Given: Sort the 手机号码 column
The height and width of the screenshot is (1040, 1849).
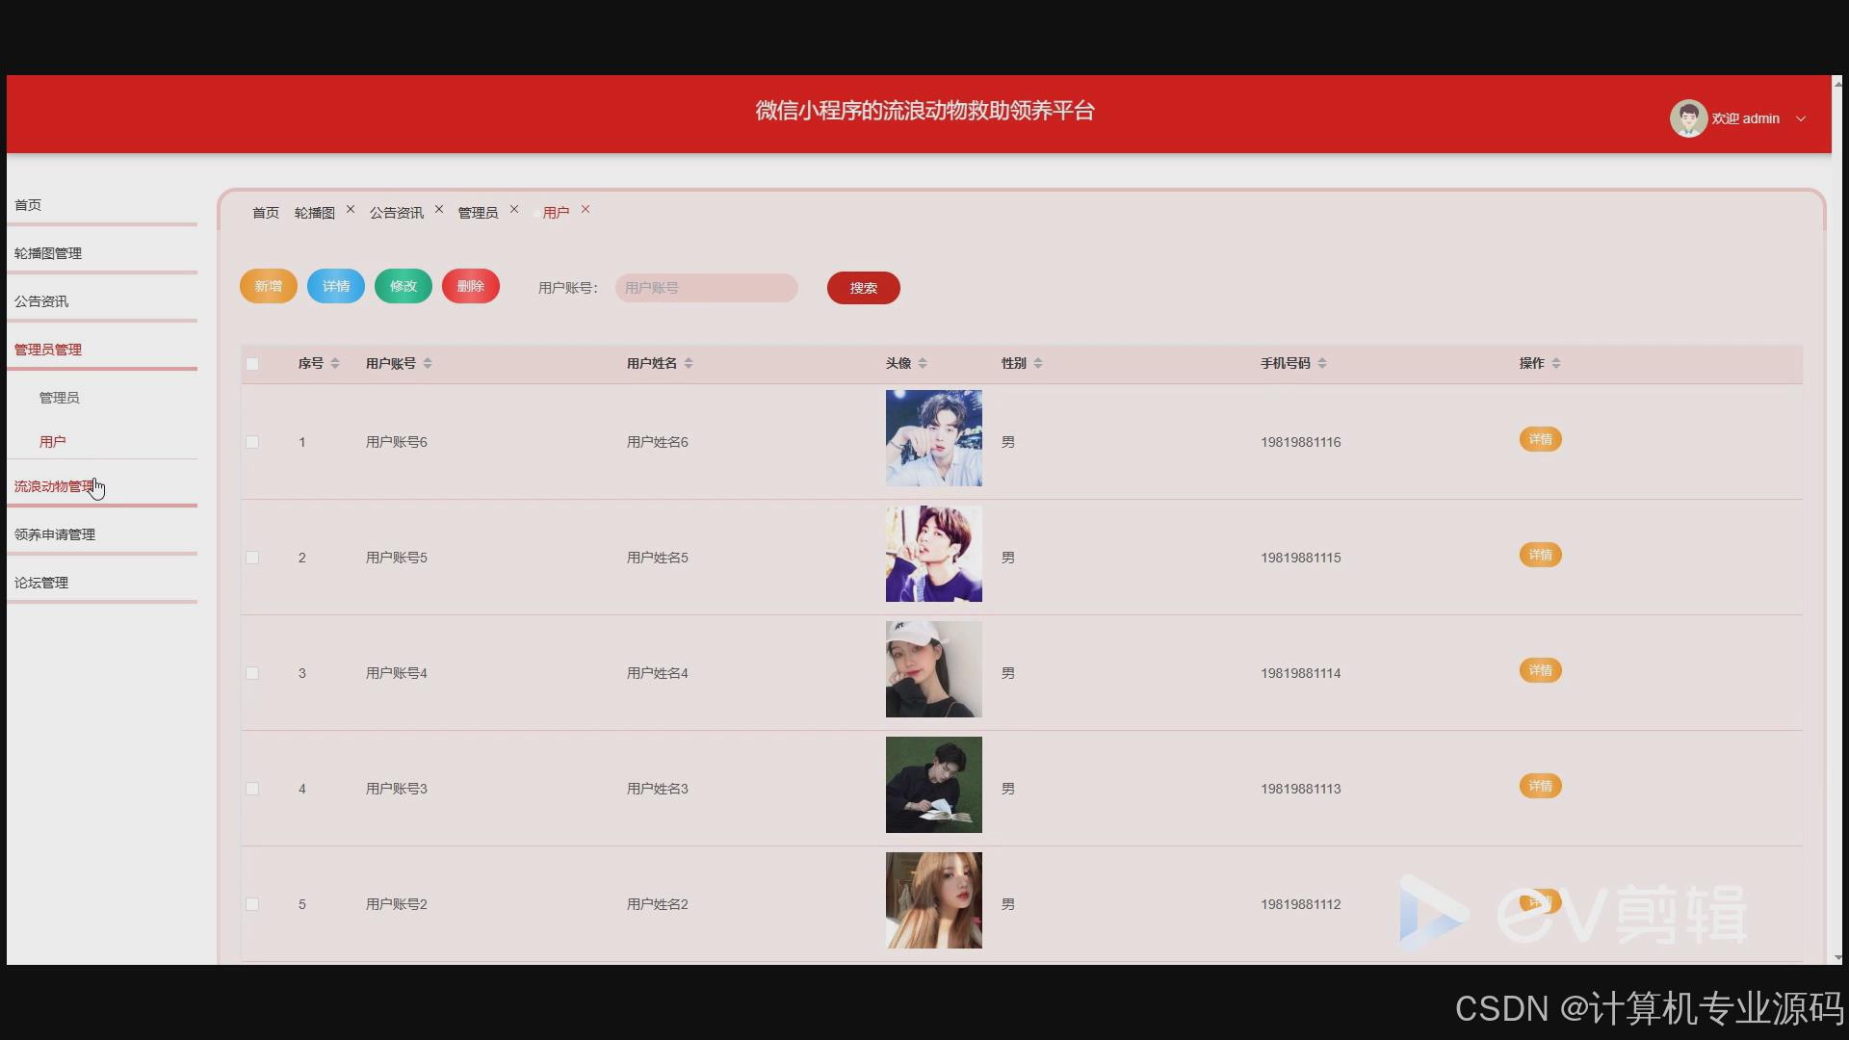Looking at the screenshot, I should (1323, 363).
